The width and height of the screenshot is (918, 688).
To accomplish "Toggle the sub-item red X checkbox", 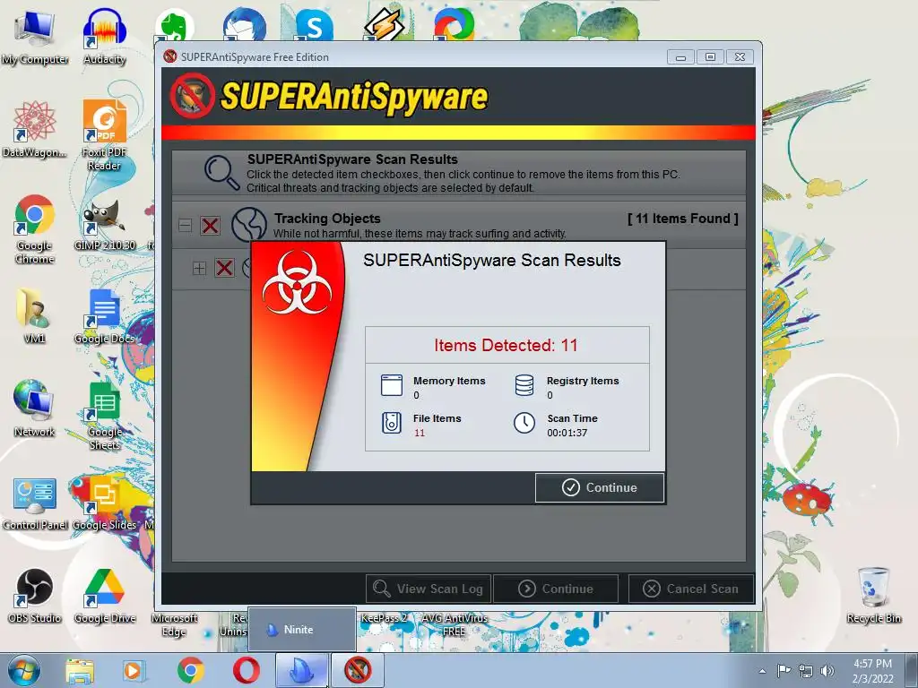I will point(224,268).
